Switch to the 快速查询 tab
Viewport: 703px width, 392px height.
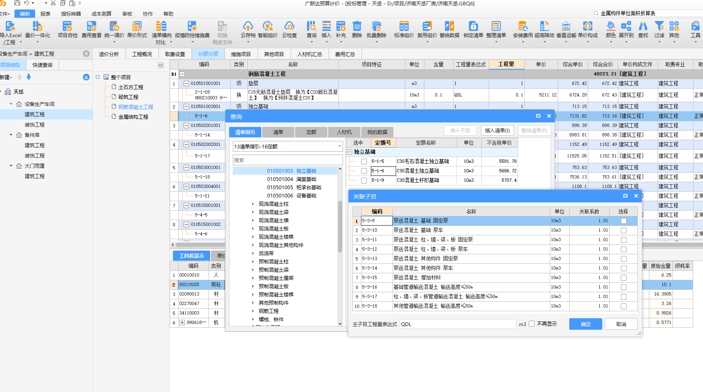coord(42,65)
